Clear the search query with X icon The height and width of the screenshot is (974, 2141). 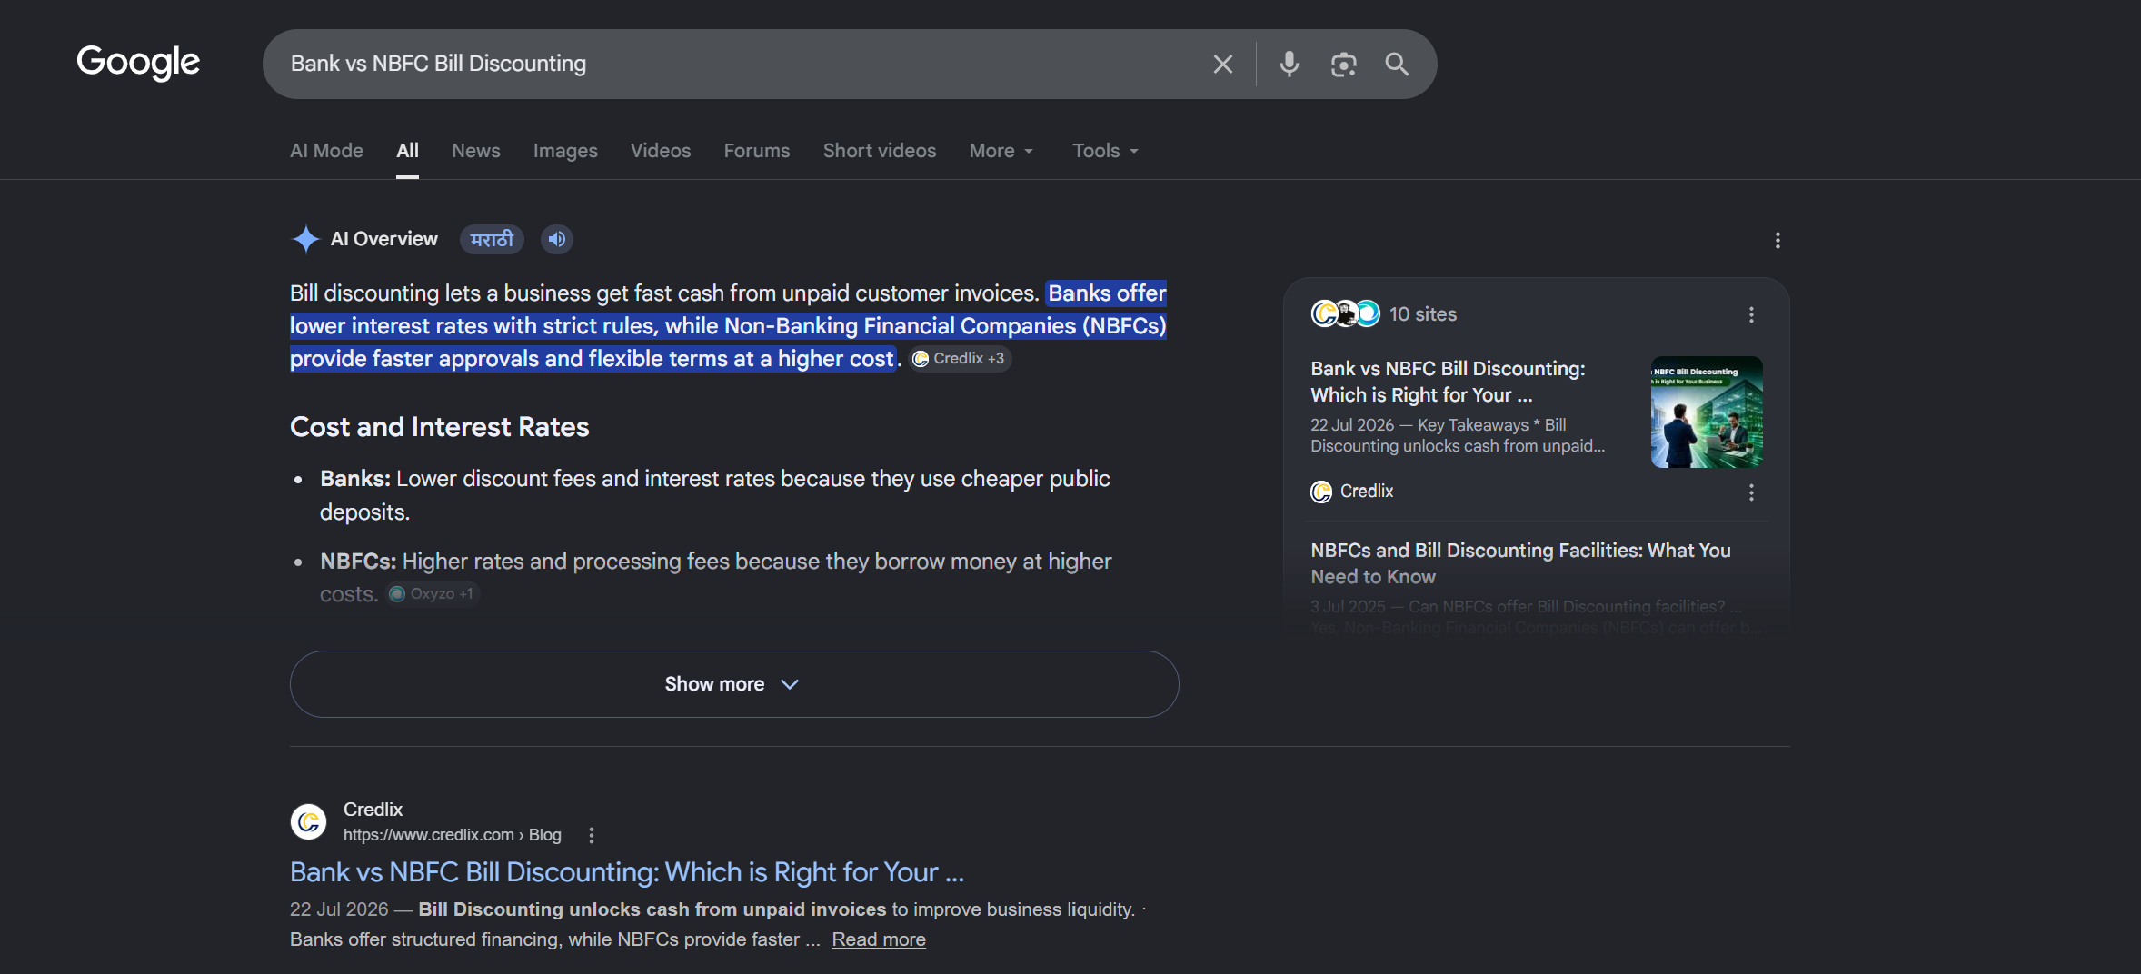(1222, 64)
